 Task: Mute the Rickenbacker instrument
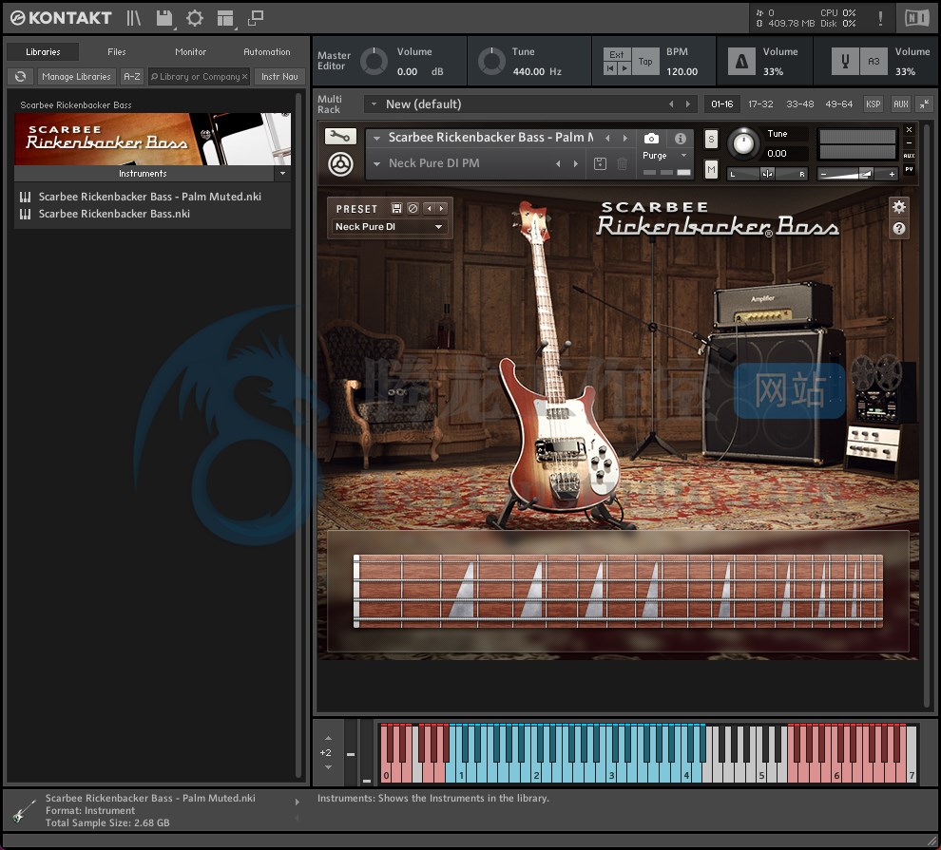coord(711,170)
